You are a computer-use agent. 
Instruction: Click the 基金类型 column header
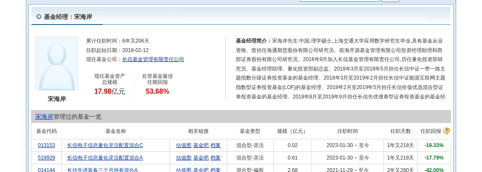point(250,131)
